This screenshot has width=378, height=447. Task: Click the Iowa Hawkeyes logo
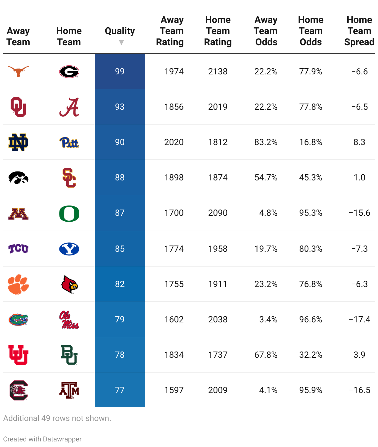pos(18,178)
